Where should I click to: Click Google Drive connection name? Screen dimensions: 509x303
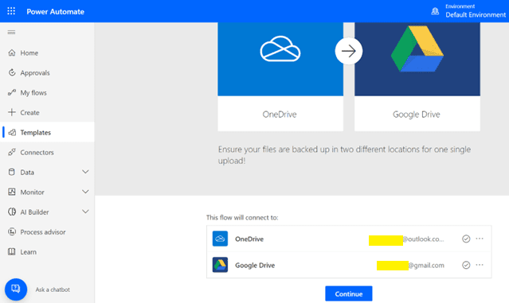pos(255,266)
